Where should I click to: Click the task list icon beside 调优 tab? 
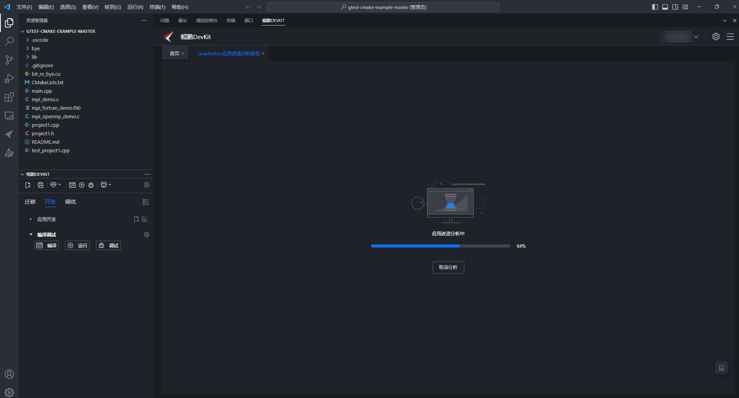(146, 202)
